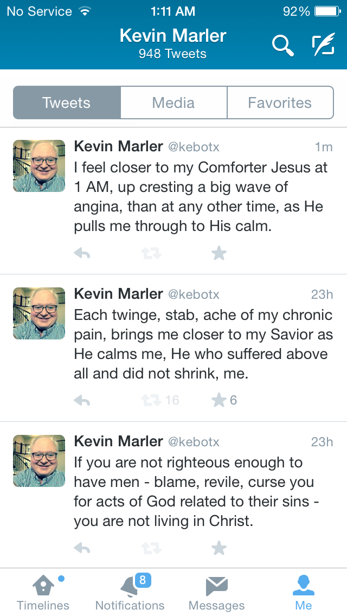
Task: Tap Kevin Marler name in second tweet
Action: tap(118, 293)
